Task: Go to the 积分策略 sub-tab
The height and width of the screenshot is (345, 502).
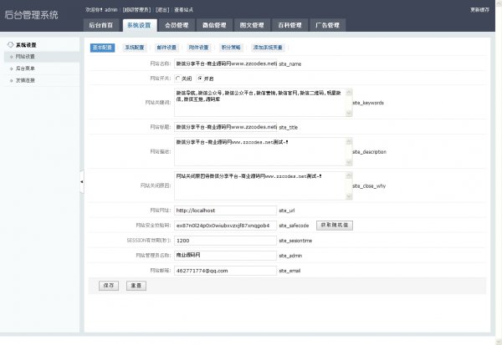Action: point(231,48)
